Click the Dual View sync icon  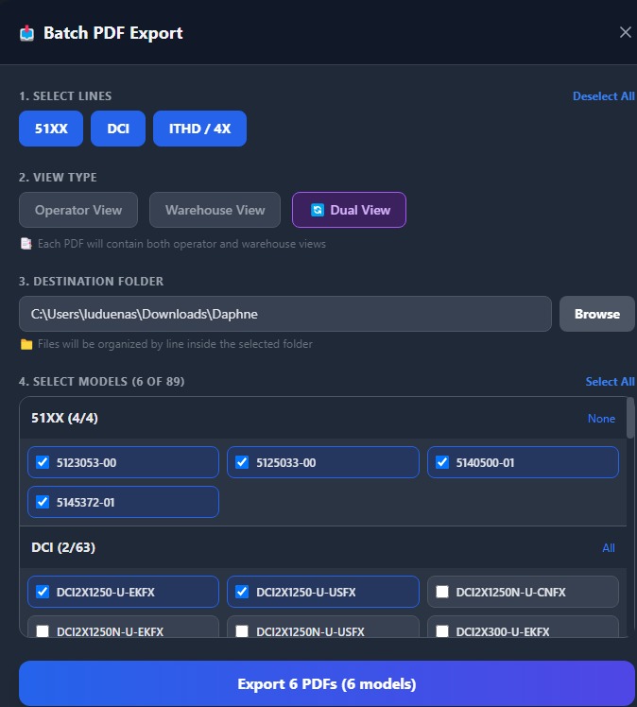(x=318, y=210)
